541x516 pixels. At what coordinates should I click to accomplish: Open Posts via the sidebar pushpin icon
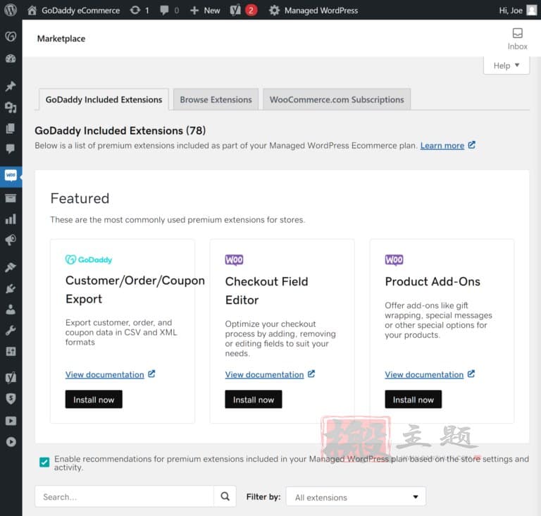click(x=11, y=86)
